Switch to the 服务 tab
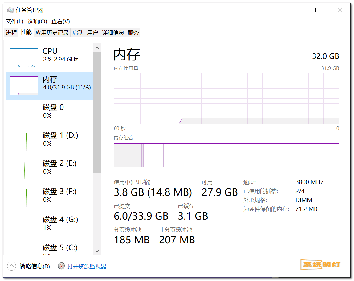 (x=133, y=33)
